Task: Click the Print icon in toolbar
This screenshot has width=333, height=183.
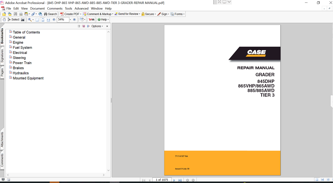Action: click(21, 14)
